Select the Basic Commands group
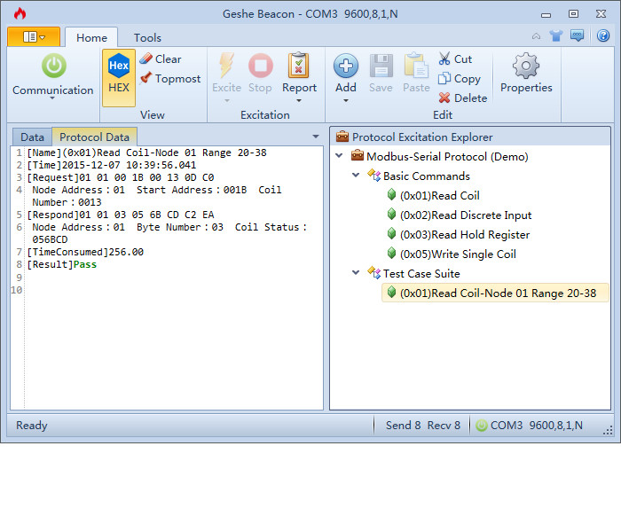This screenshot has width=621, height=532. (x=427, y=176)
